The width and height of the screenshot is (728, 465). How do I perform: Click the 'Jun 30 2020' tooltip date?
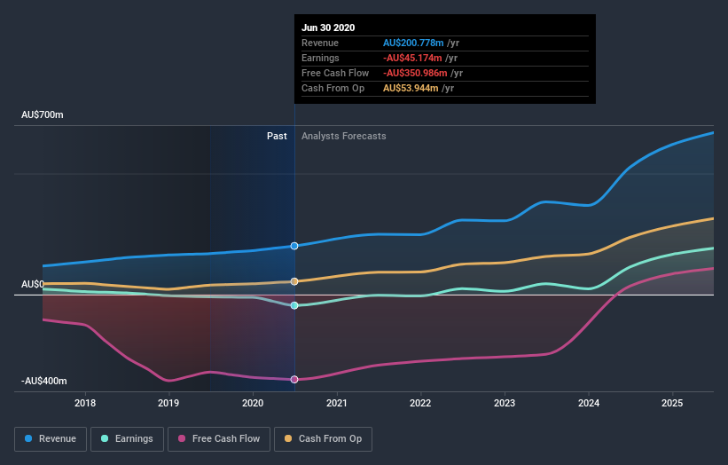click(x=328, y=28)
